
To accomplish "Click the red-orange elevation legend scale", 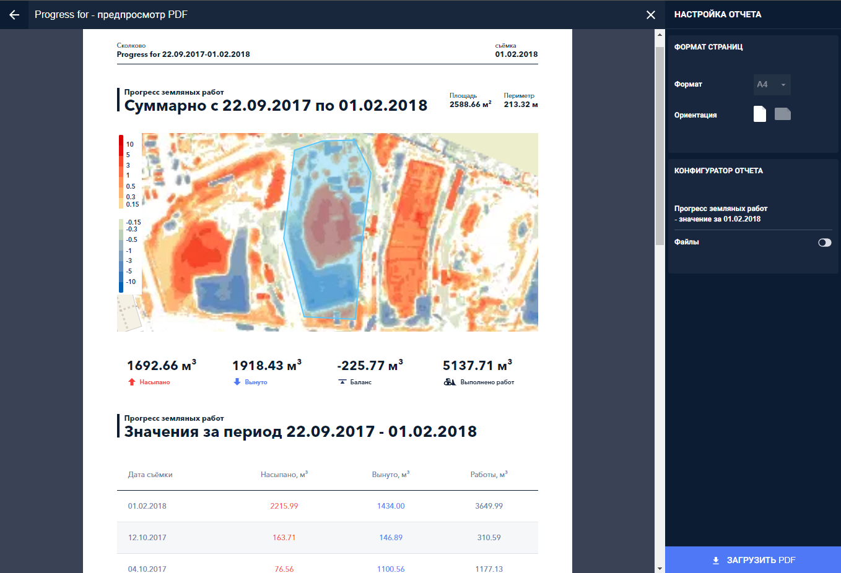I will [x=121, y=171].
